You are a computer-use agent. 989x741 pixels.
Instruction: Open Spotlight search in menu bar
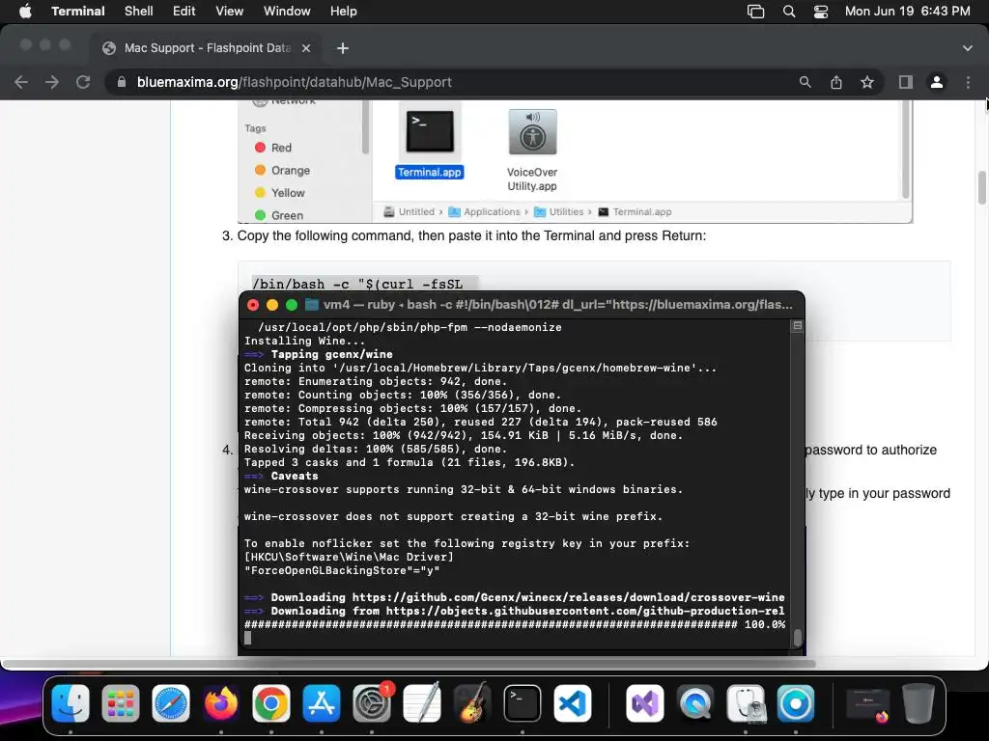coord(789,12)
